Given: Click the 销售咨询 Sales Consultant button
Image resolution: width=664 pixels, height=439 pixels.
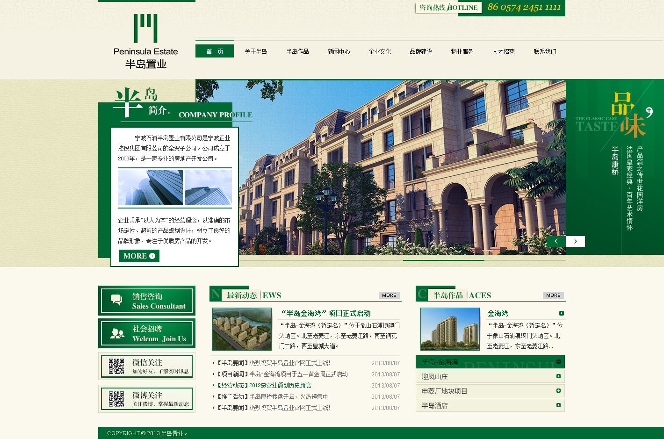Looking at the screenshot, I should 147,301.
